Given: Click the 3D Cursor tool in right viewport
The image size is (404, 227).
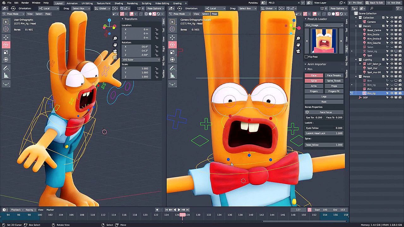Looking at the screenshot, I should 172,29.
